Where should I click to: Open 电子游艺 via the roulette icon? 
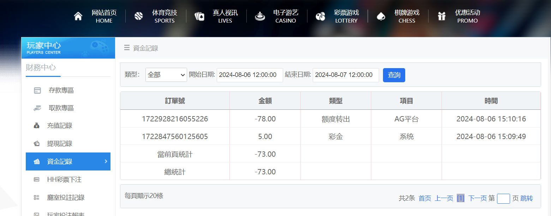tap(260, 16)
